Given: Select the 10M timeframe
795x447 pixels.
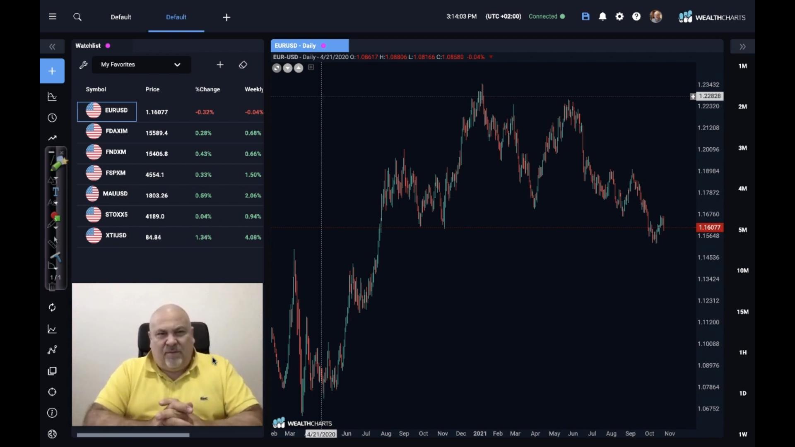Looking at the screenshot, I should tap(743, 270).
